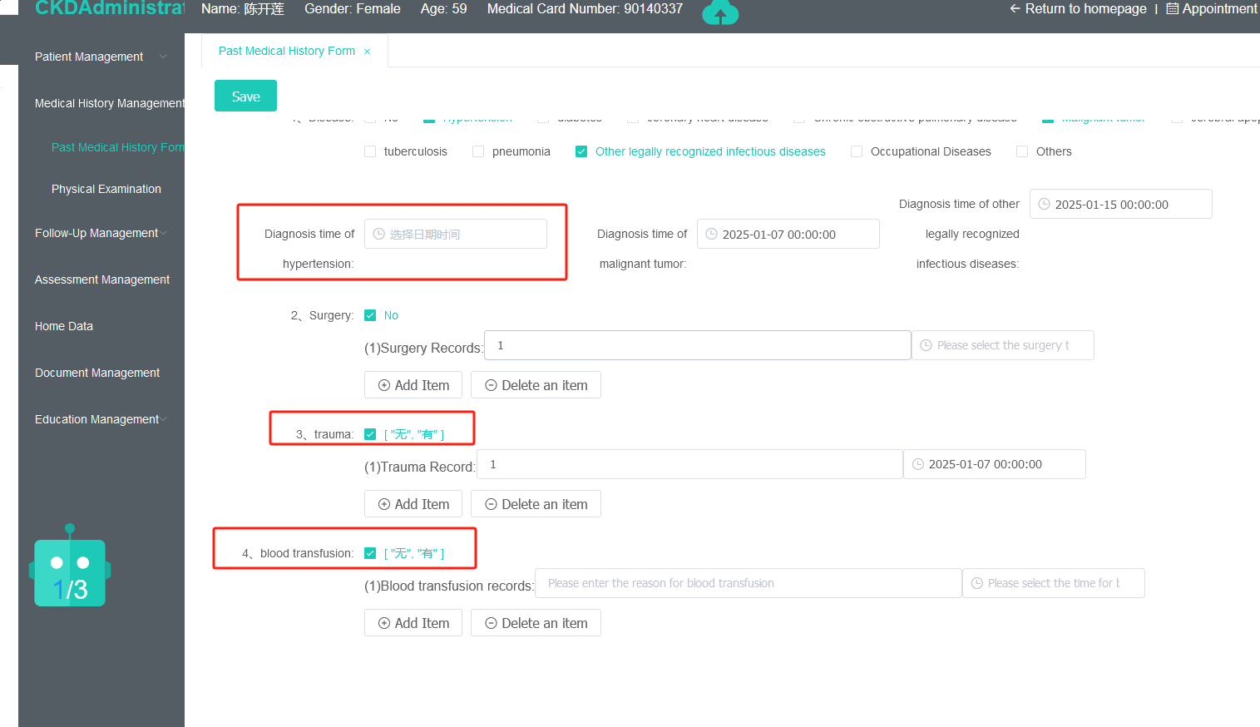Open Medical History Management section
This screenshot has height=727, width=1260.
[101, 103]
